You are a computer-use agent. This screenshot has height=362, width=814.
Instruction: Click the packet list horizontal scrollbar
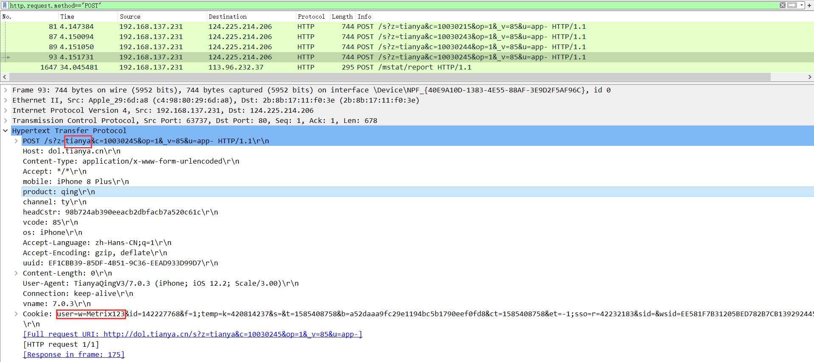click(390, 77)
